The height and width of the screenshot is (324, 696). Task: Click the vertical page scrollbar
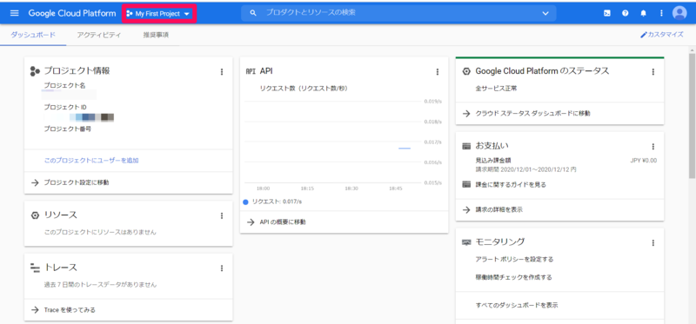coord(692,116)
